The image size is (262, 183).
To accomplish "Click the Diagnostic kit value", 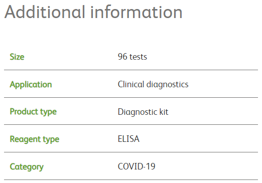I will (143, 112).
